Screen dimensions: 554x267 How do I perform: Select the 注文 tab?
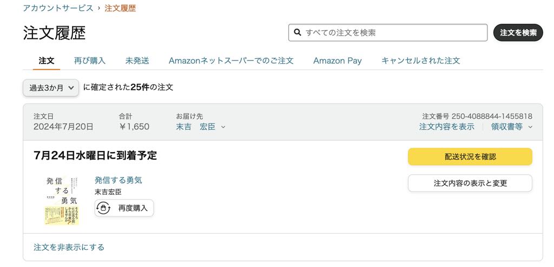[47, 60]
